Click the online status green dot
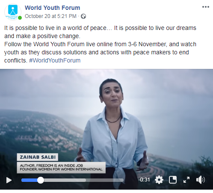The image size is (213, 193). pyautogui.click(x=20, y=18)
